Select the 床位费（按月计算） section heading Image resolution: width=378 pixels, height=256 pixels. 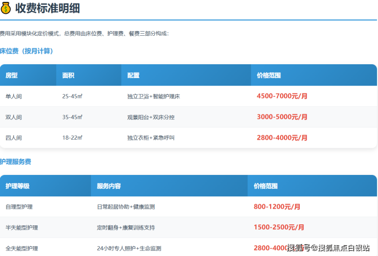click(x=27, y=51)
